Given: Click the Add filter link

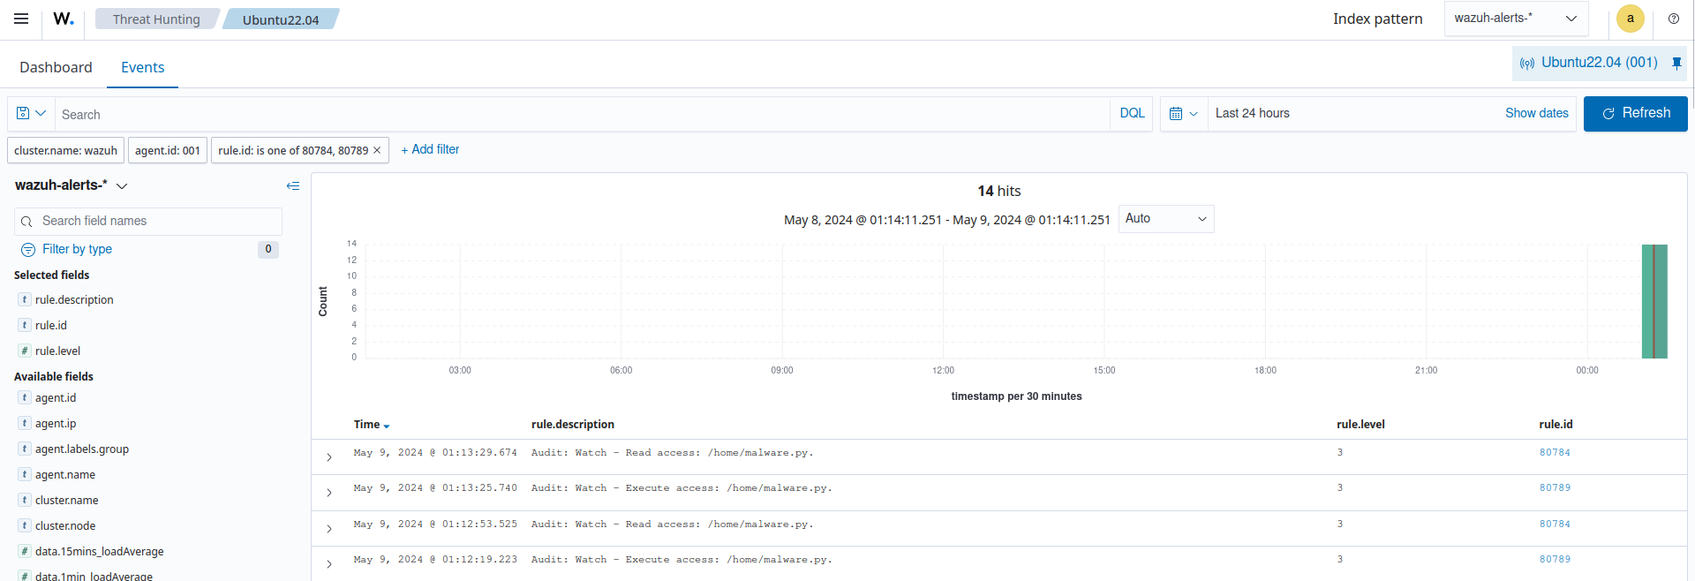Looking at the screenshot, I should click(x=430, y=150).
